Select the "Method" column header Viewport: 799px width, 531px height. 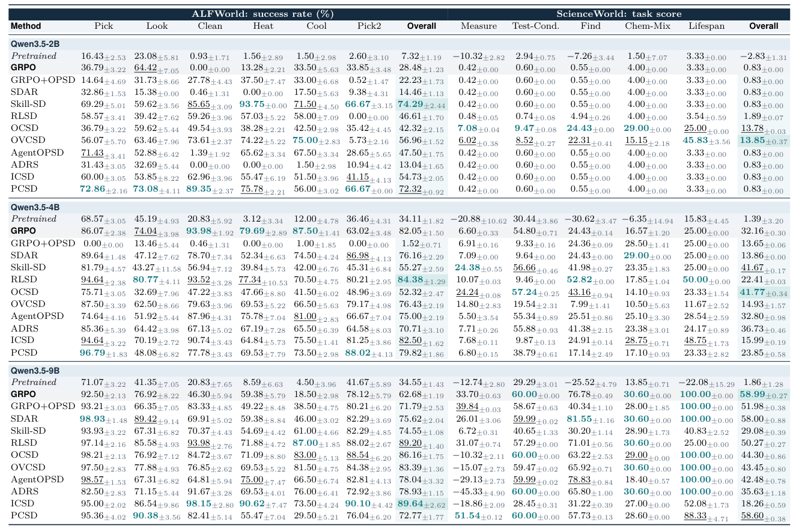point(26,26)
